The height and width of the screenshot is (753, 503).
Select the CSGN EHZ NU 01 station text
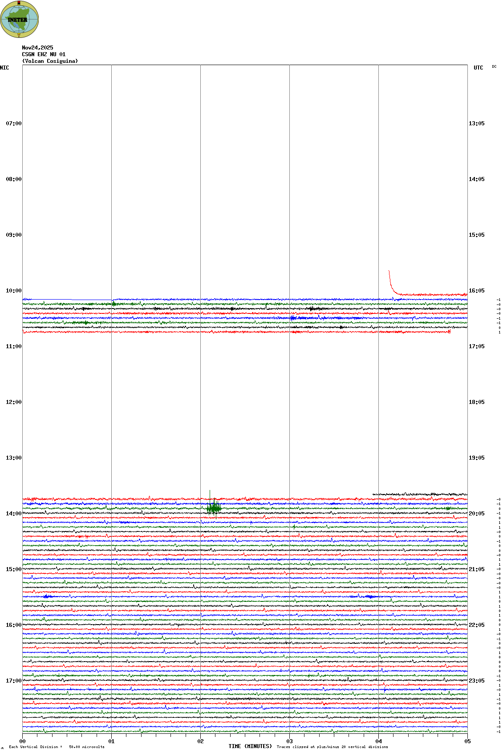[44, 54]
